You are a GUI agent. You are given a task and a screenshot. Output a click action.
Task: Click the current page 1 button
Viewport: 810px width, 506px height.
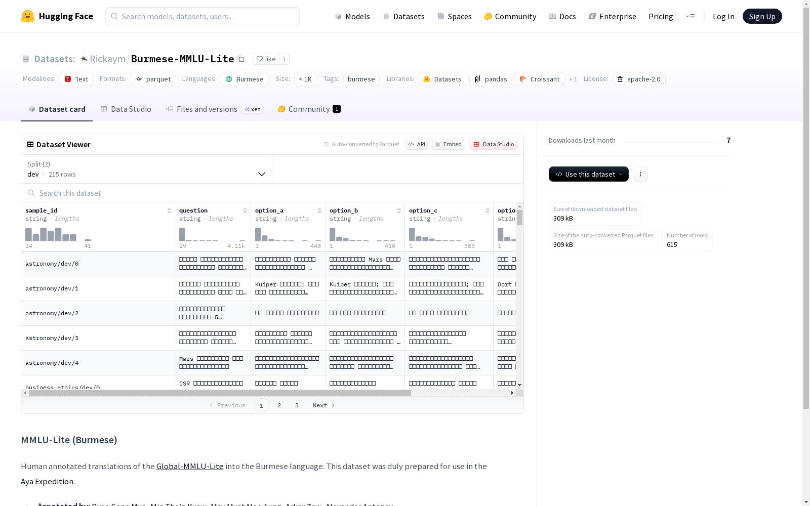(261, 405)
